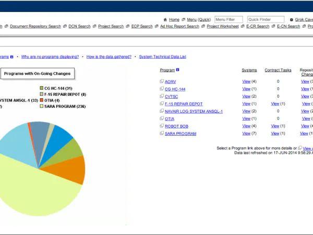Viewport: 313px width, 235px height.
Task: Sort by the Systems column header
Action: (x=249, y=70)
